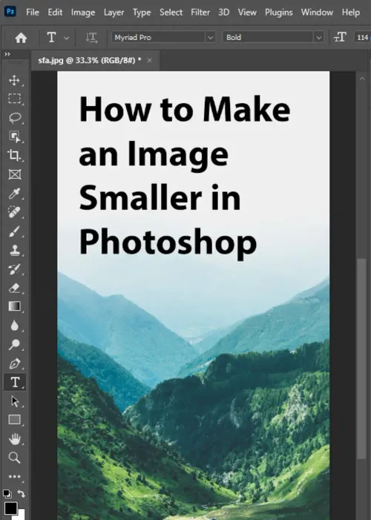Select the Crop tool
Screen dimensions: 371x520
14,155
